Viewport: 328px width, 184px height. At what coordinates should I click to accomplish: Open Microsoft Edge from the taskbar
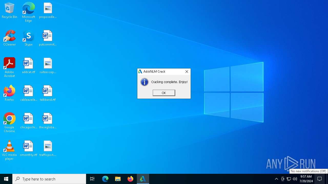(105, 179)
